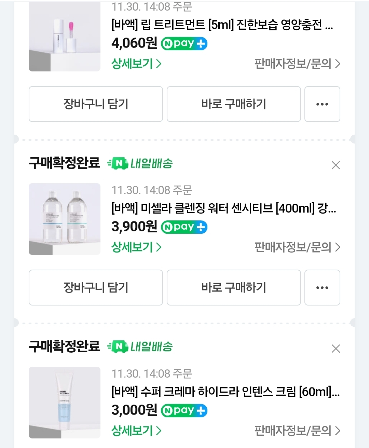Dismiss the Hydra Intense cream order card
Image resolution: width=369 pixels, height=448 pixels.
(x=336, y=349)
